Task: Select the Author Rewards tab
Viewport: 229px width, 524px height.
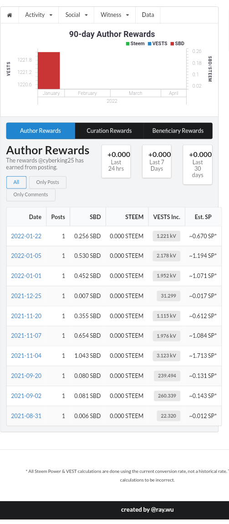Action: tap(41, 131)
